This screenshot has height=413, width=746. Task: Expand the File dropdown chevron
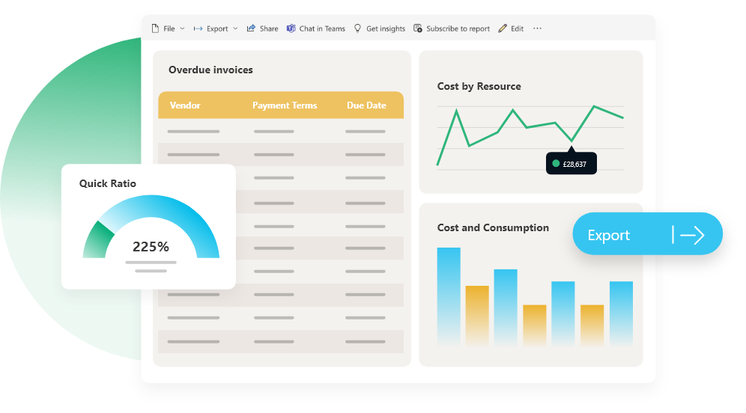point(182,28)
